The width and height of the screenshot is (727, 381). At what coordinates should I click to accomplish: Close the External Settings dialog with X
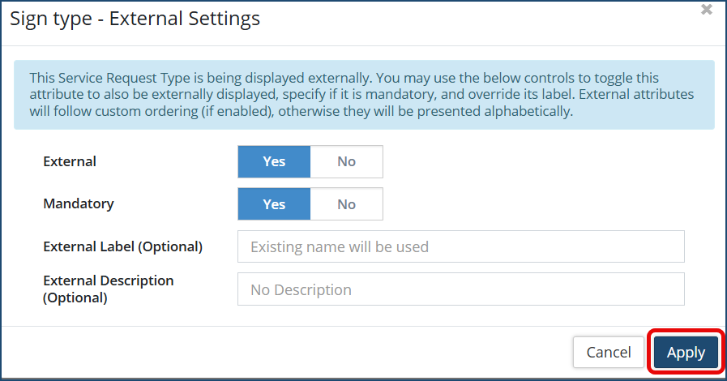[x=706, y=10]
